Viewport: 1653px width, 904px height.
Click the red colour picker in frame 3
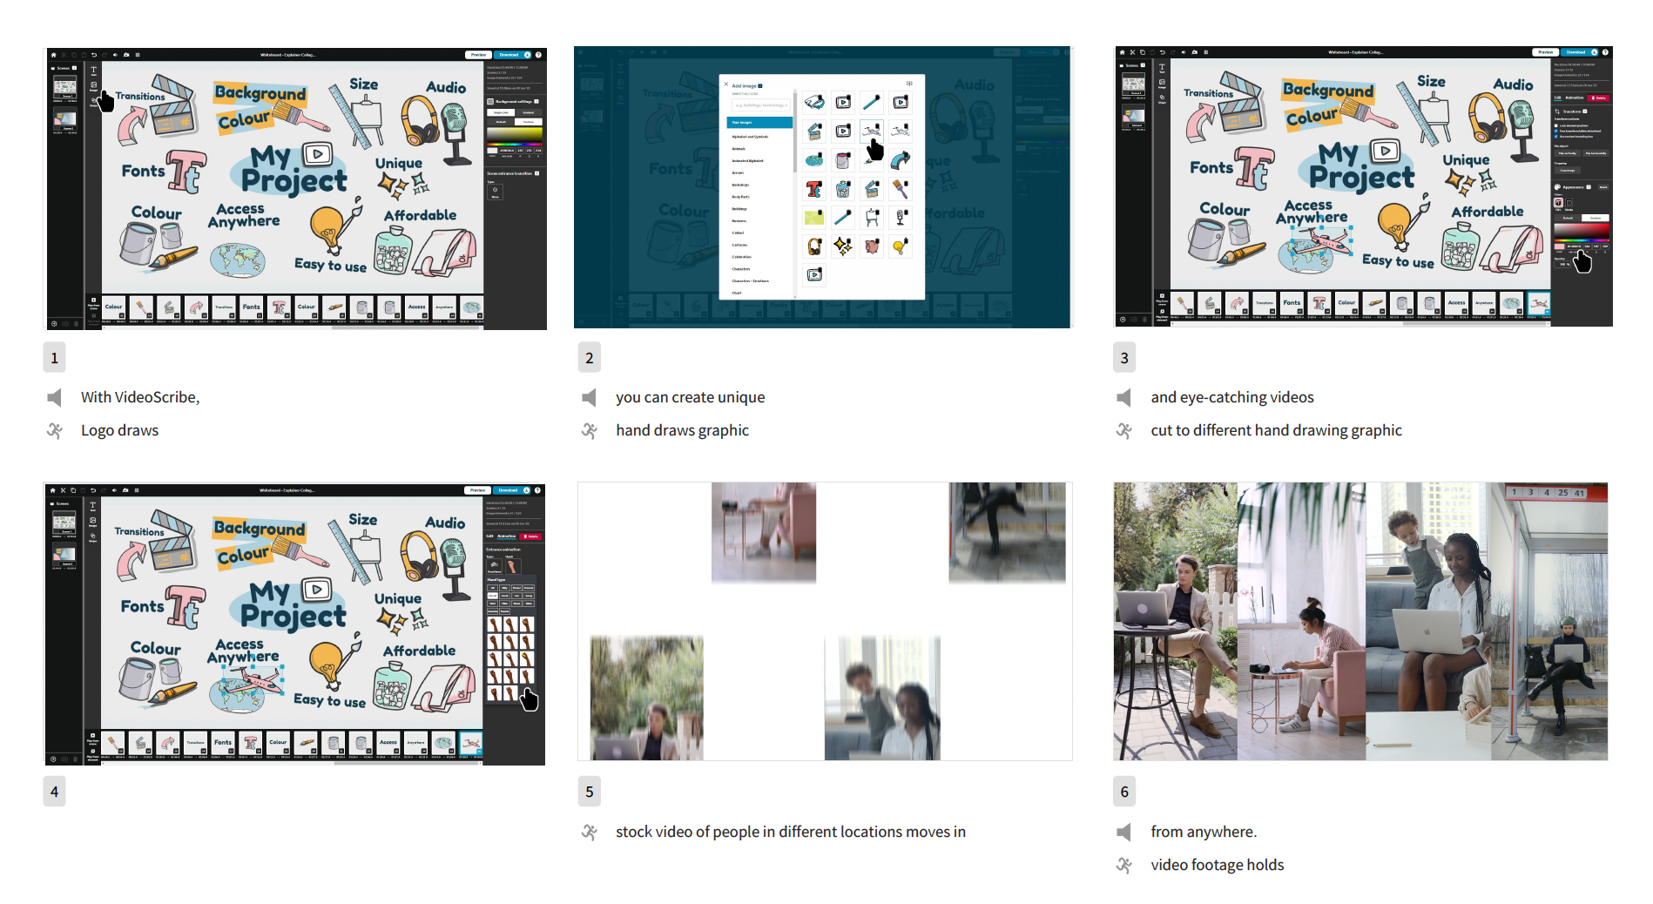(x=1581, y=230)
